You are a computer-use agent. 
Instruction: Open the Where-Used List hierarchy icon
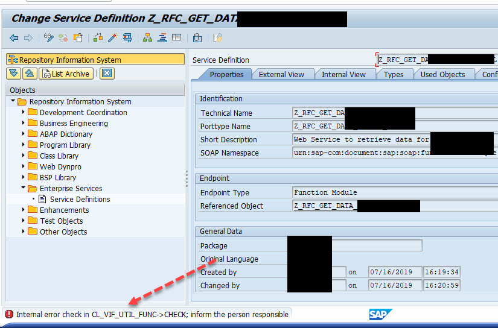pos(147,38)
